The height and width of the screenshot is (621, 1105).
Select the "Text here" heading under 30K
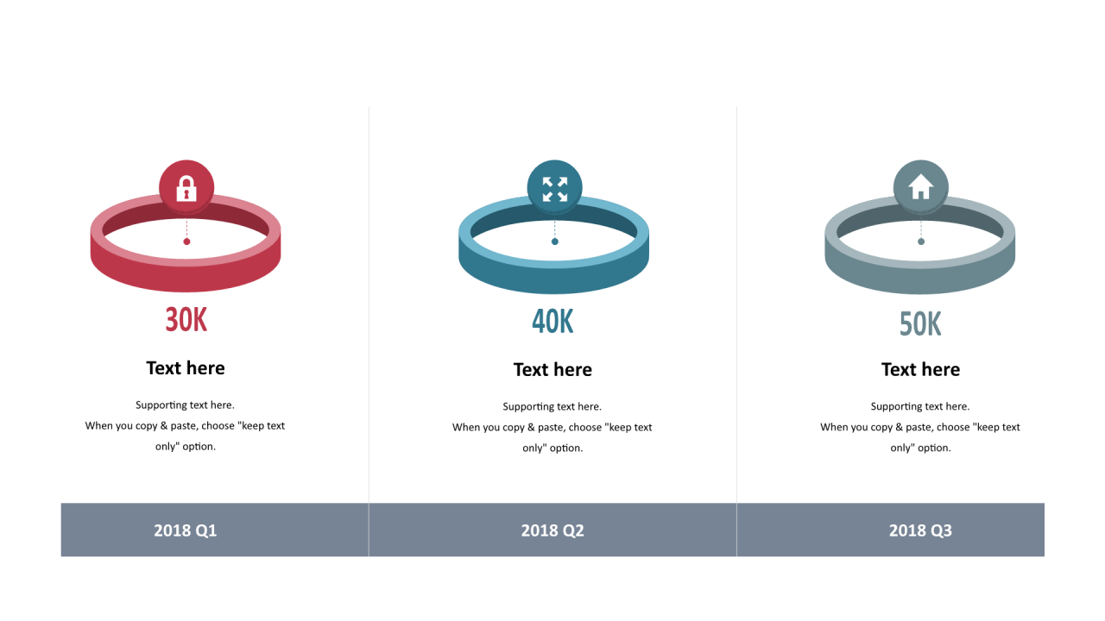(186, 368)
